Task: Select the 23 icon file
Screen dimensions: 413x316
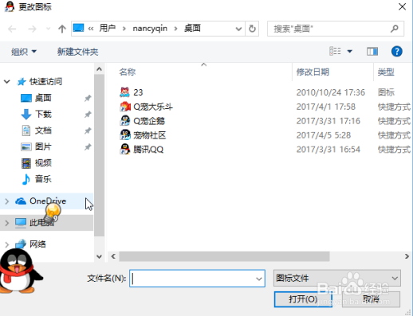Action: [138, 92]
